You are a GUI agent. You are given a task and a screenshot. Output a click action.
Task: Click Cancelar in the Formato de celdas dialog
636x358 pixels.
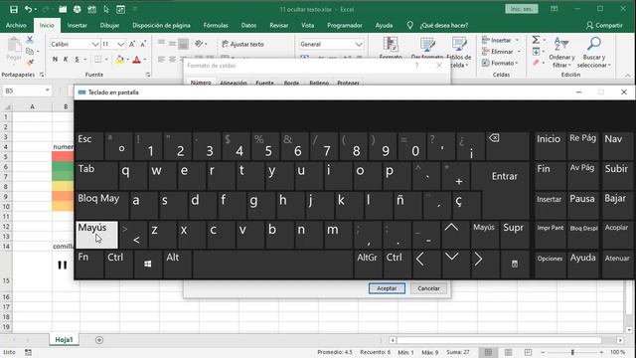tap(428, 288)
